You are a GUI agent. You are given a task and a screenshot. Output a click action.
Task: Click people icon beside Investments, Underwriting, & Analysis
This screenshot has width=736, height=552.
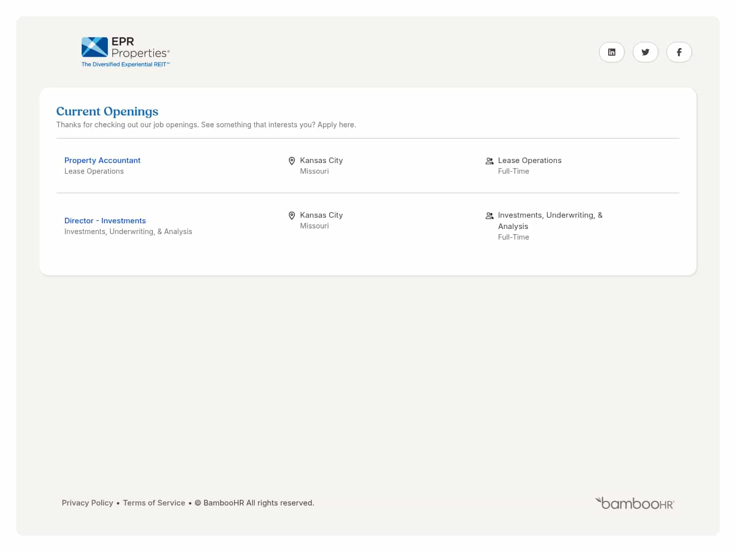(x=489, y=216)
